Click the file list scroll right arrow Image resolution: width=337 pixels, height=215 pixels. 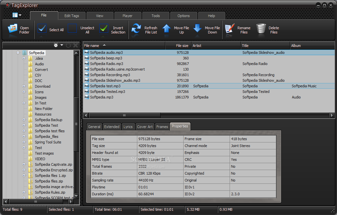coord(332,115)
